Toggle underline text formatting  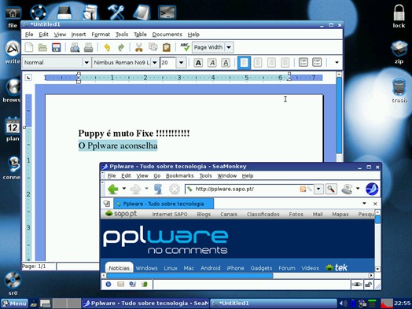pos(226,63)
